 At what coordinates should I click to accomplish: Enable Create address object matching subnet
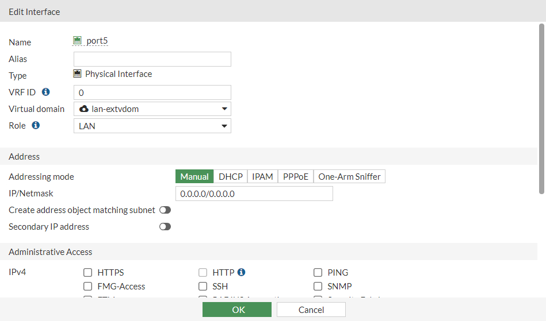[x=165, y=210]
